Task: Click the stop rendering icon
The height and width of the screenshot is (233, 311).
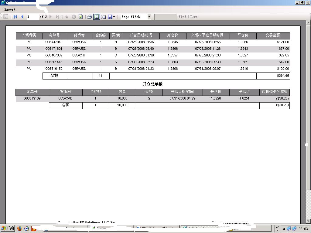Action: pyautogui.click(x=73, y=17)
